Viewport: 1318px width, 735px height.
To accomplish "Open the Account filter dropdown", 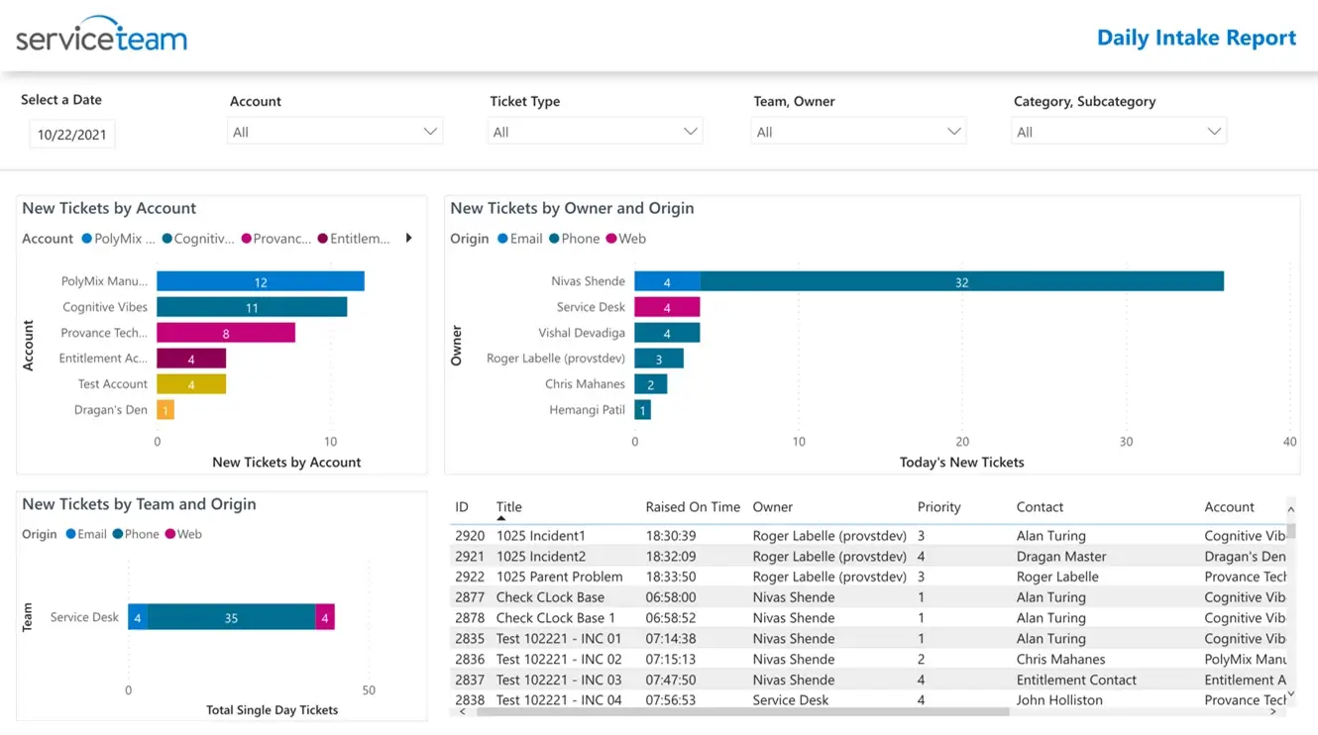I will [335, 132].
